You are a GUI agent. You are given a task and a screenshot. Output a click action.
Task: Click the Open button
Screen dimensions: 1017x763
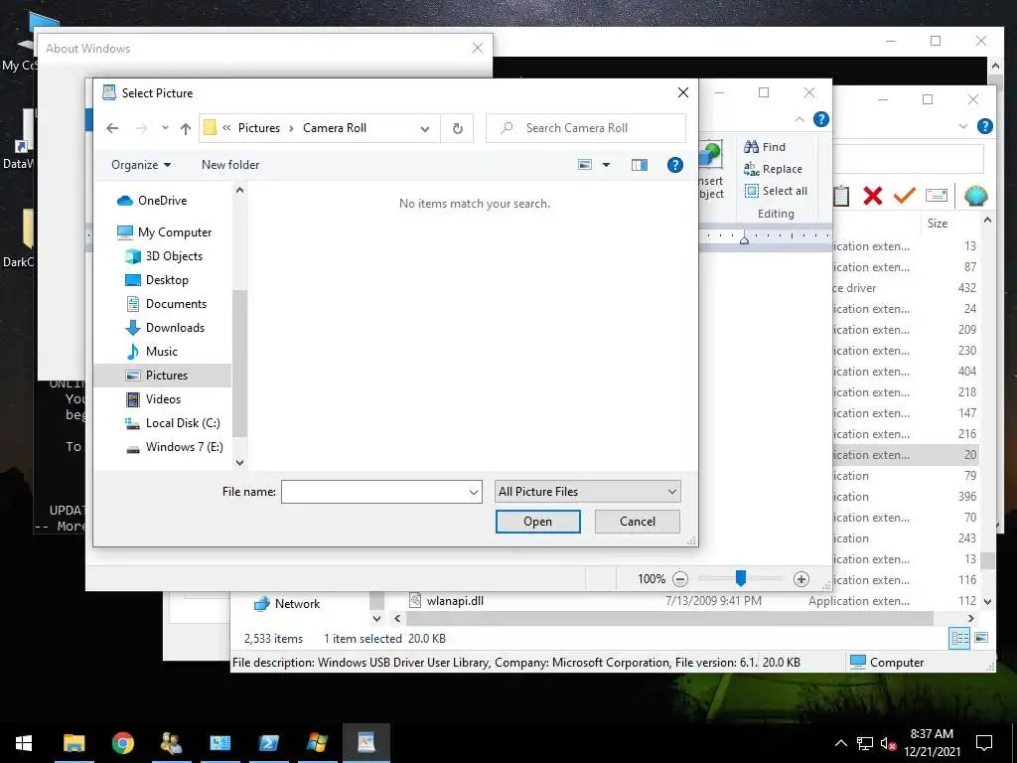coord(537,522)
